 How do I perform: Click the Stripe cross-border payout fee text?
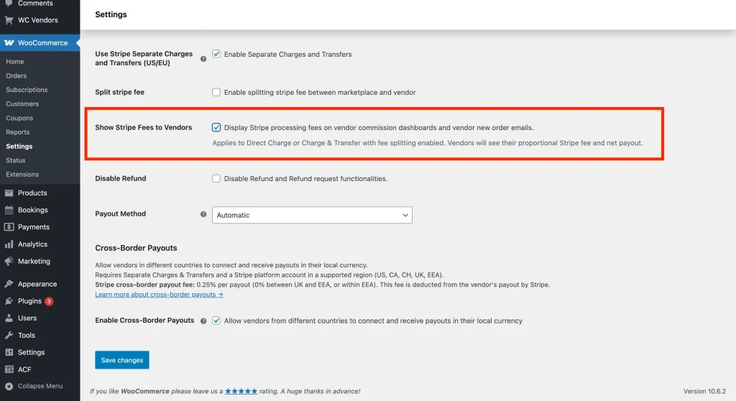coord(144,285)
